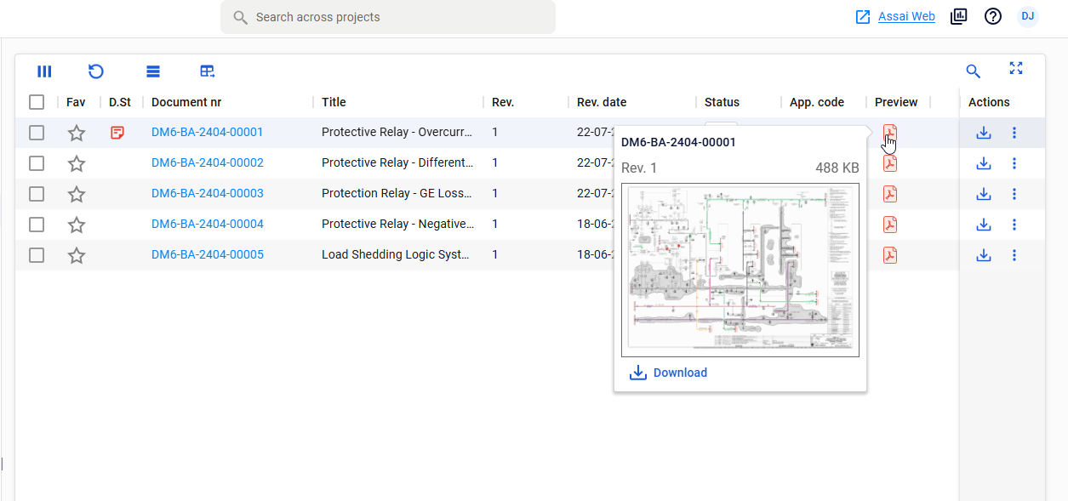The height and width of the screenshot is (501, 1068).
Task: Download DM6-BA-2404-00002 from the Actions column
Action: (984, 163)
